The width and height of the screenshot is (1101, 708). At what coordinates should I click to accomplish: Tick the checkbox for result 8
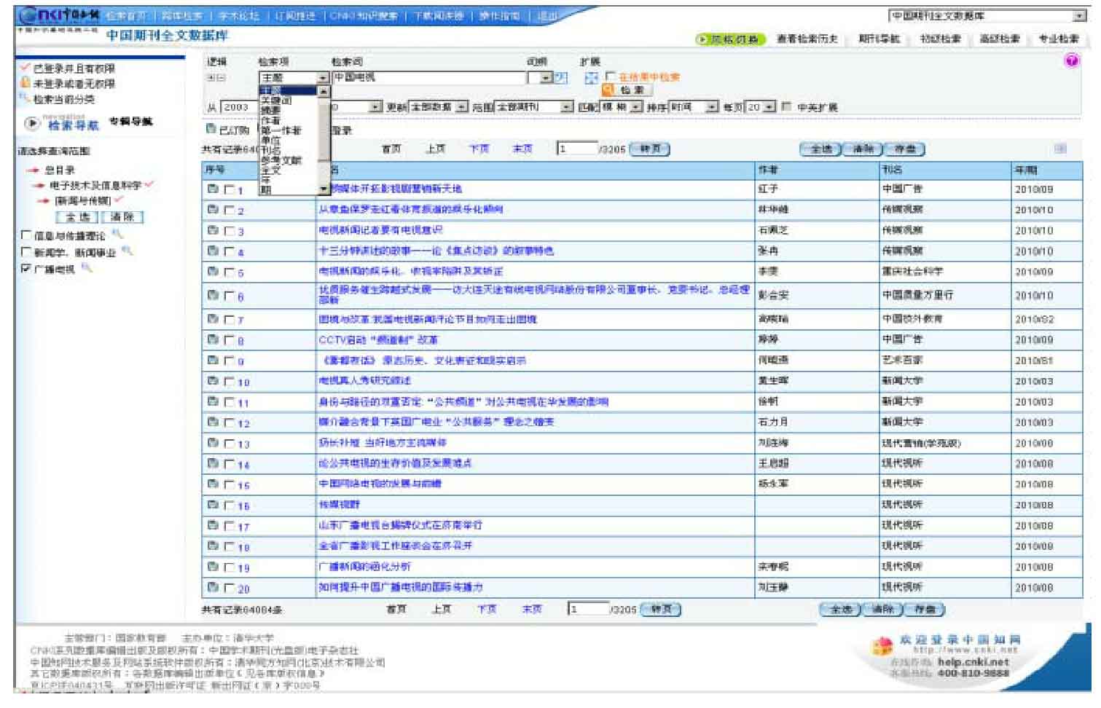pyautogui.click(x=230, y=340)
